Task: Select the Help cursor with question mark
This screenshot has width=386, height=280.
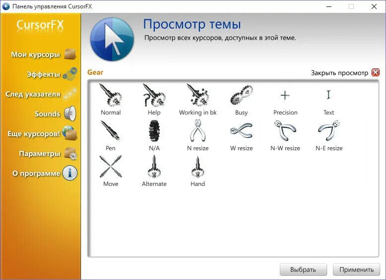Action: [154, 95]
